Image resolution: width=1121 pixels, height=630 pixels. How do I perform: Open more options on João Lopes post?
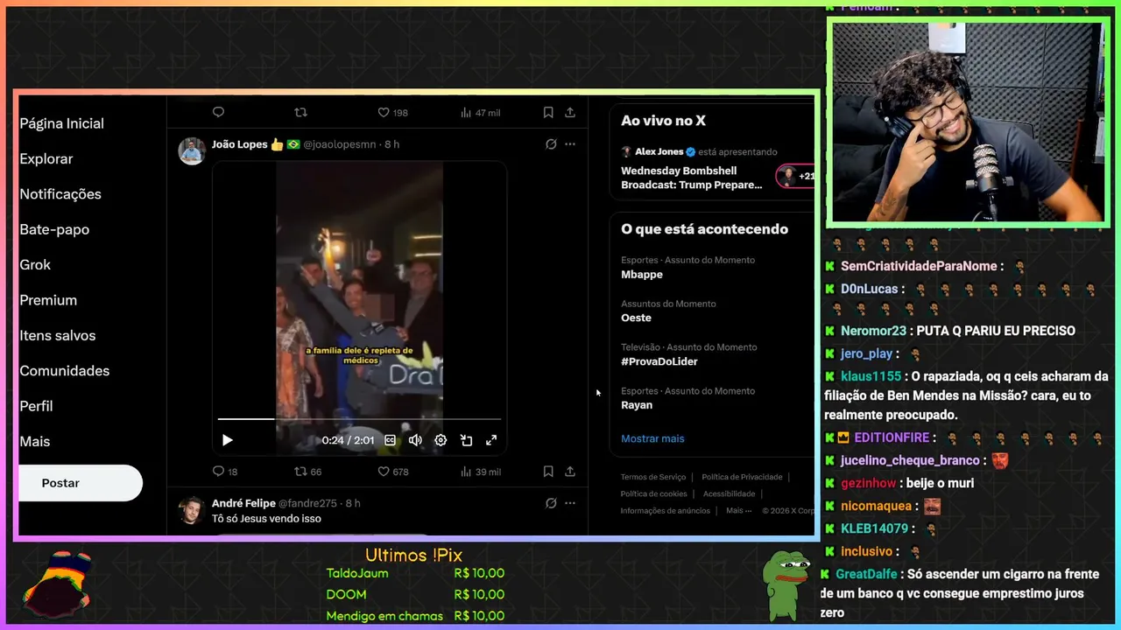(570, 144)
